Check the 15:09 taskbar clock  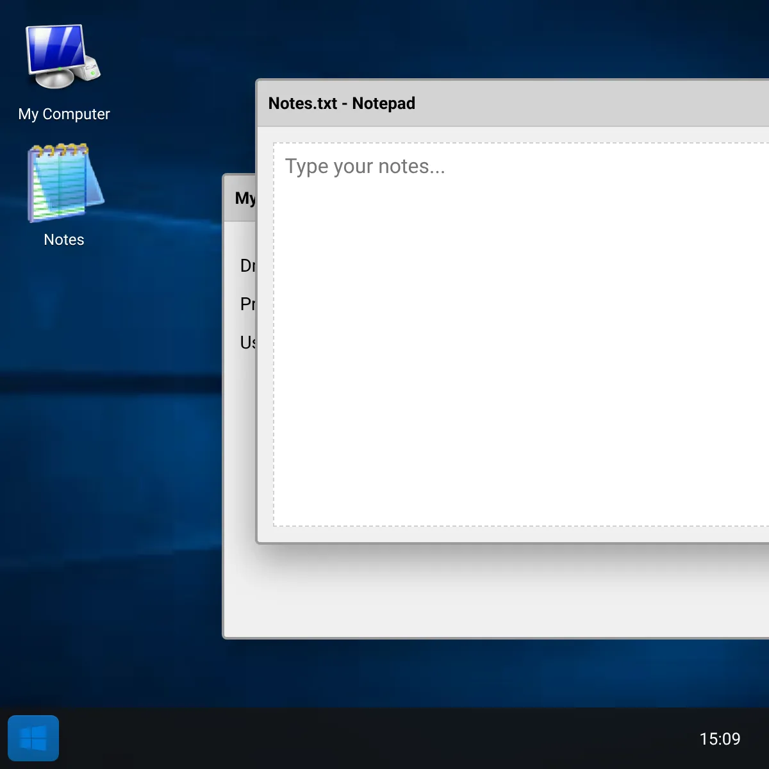point(720,739)
